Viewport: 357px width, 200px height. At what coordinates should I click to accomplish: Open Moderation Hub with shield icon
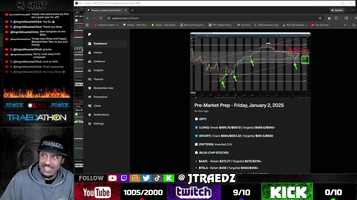[x=107, y=88]
